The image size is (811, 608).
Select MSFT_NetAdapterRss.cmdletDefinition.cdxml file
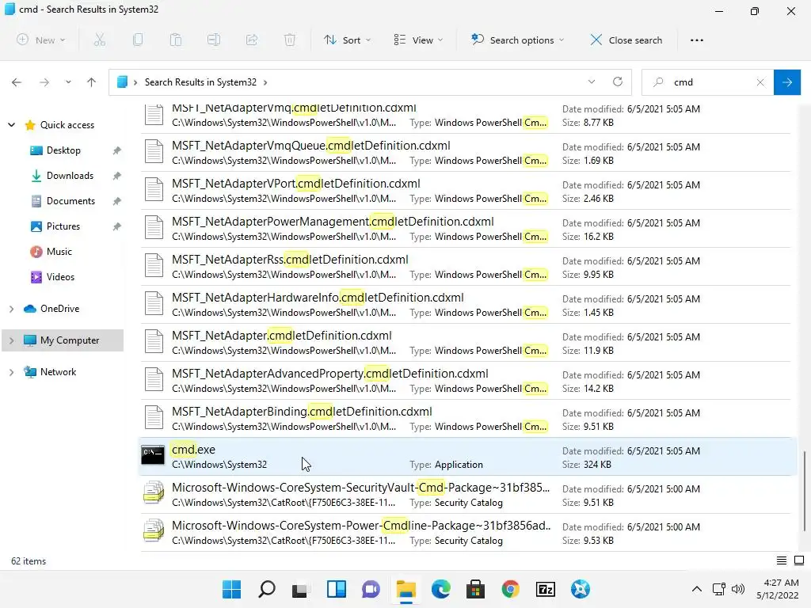point(466,267)
